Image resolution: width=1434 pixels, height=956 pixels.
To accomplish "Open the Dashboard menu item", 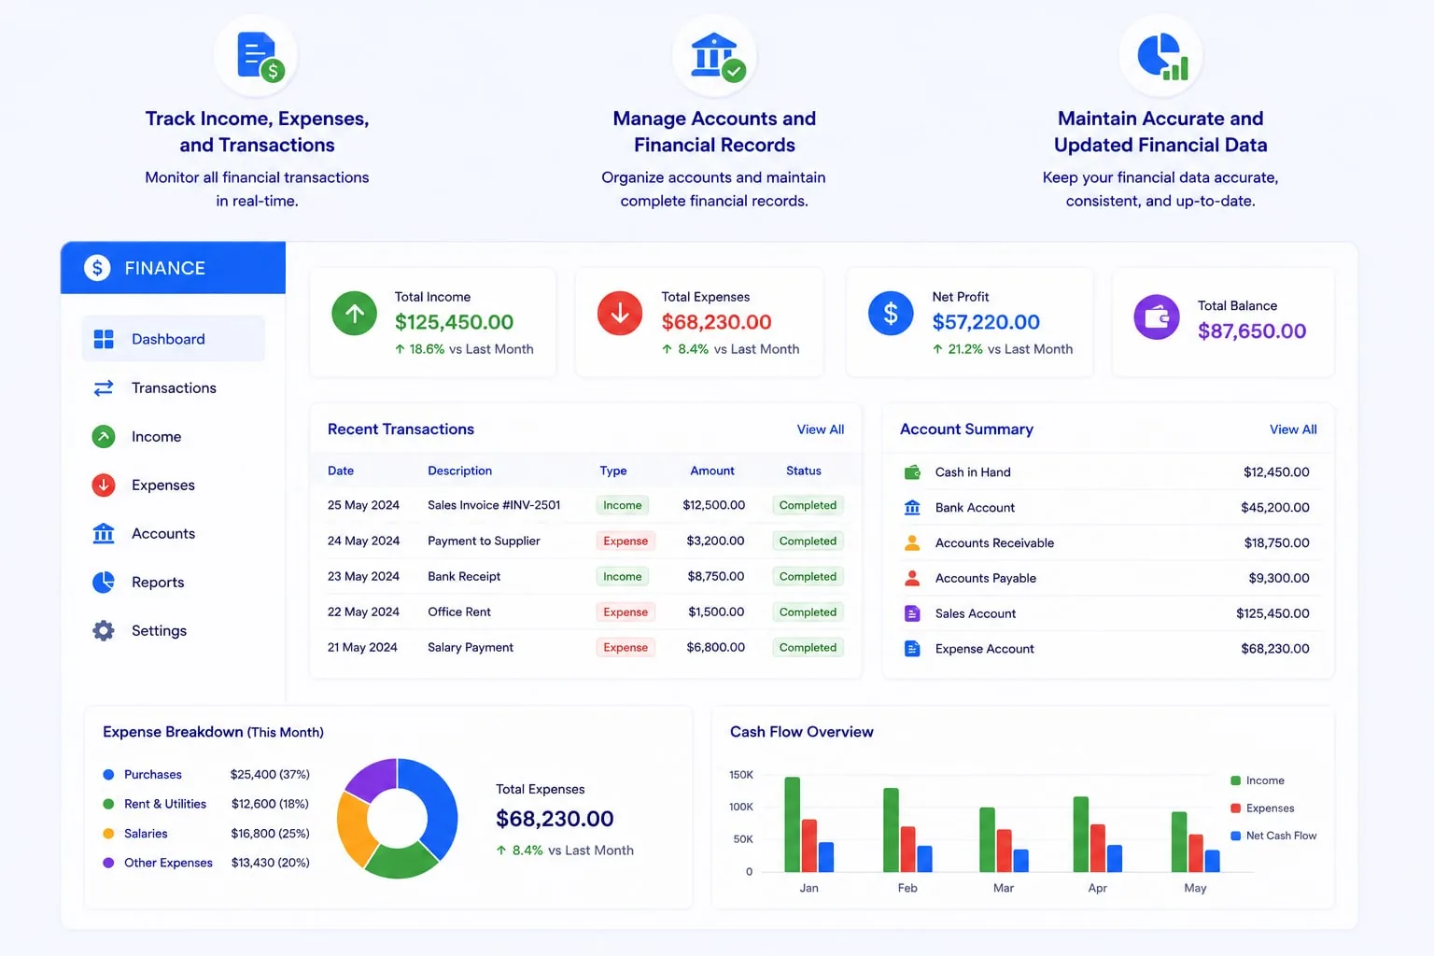I will click(x=174, y=339).
